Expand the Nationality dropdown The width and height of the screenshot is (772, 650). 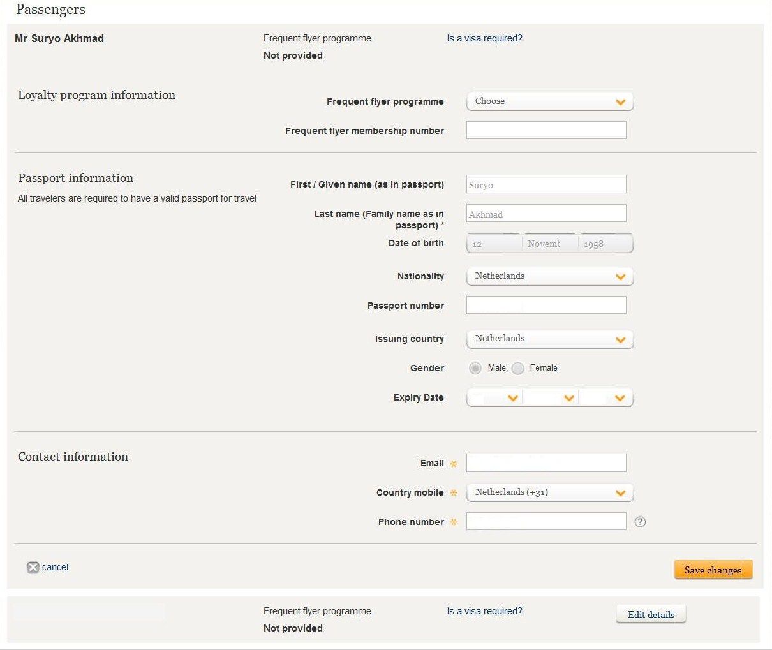pyautogui.click(x=549, y=276)
